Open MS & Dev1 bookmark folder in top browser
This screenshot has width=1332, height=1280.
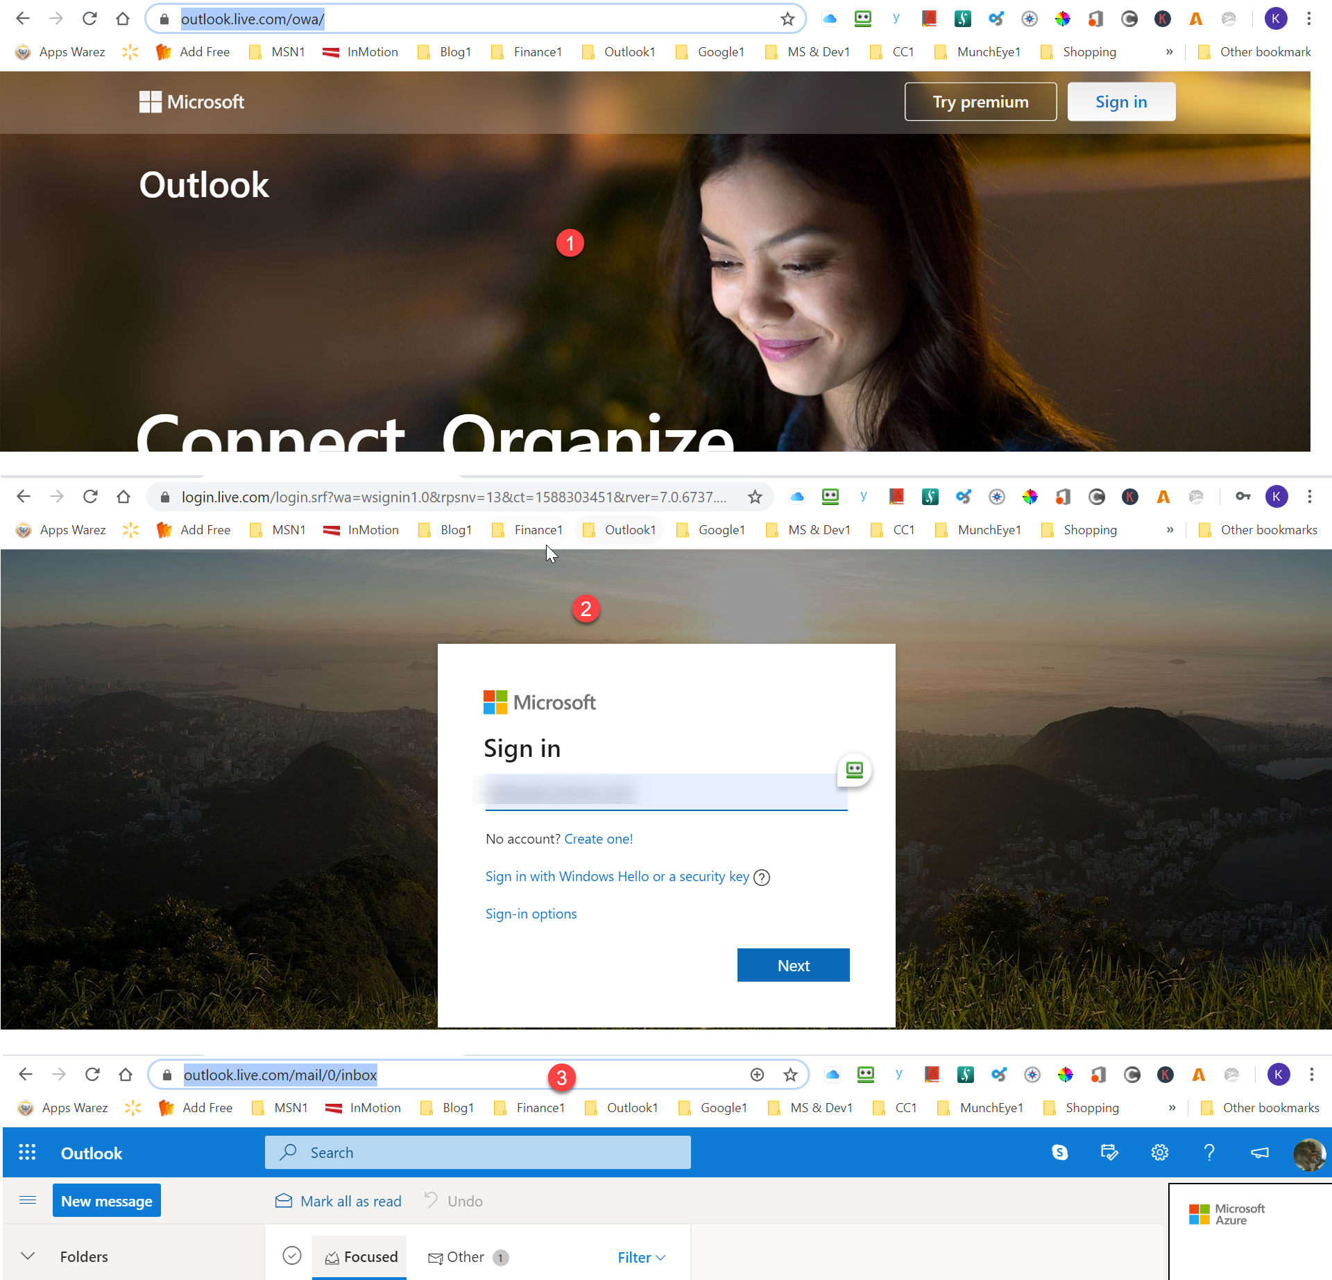[x=808, y=52]
